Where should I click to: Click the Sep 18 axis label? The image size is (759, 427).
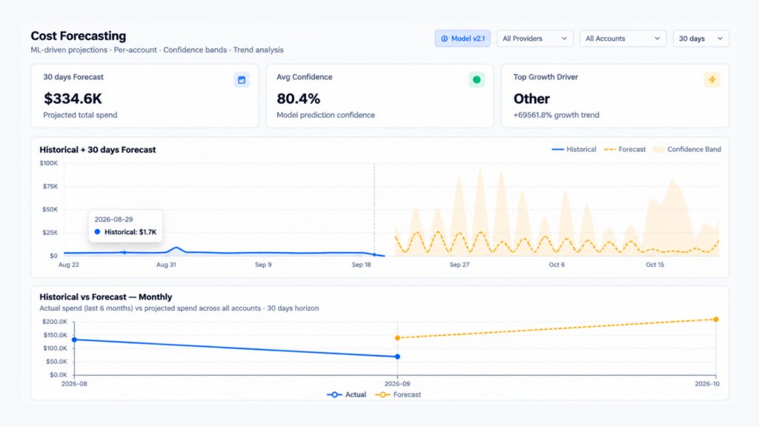[x=361, y=265]
